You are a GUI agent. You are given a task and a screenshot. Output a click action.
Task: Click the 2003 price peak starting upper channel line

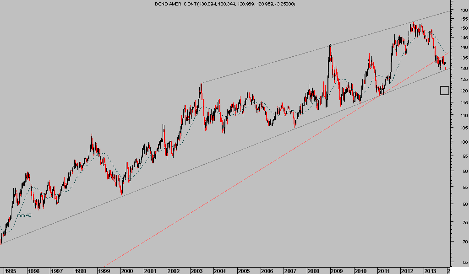[x=201, y=84]
